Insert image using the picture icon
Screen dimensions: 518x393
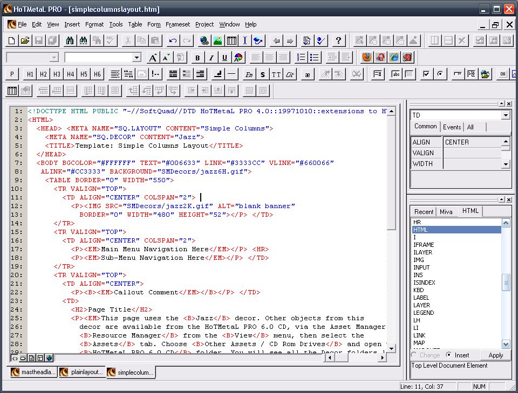(x=218, y=40)
